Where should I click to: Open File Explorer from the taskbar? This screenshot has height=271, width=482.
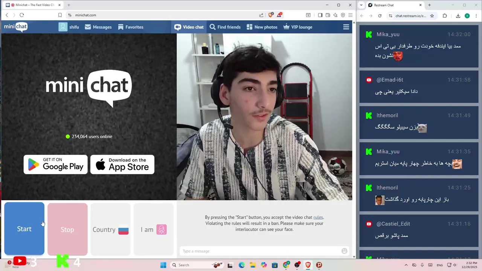(253, 265)
